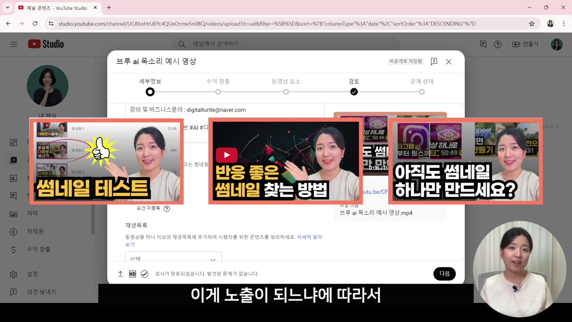
Task: Open the hamburger navigation menu
Action: pos(14,44)
